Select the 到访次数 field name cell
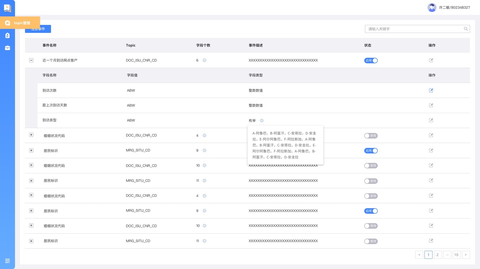480x269 pixels. pos(50,90)
